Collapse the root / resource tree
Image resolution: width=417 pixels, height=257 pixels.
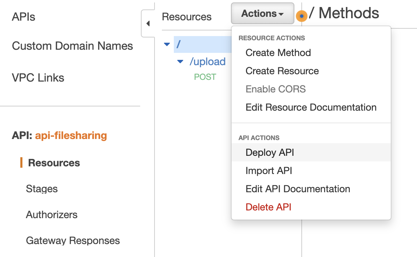point(167,44)
